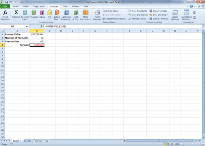The height and width of the screenshot is (146, 205).
Task: Open the Watch Window
Action: tap(175, 15)
